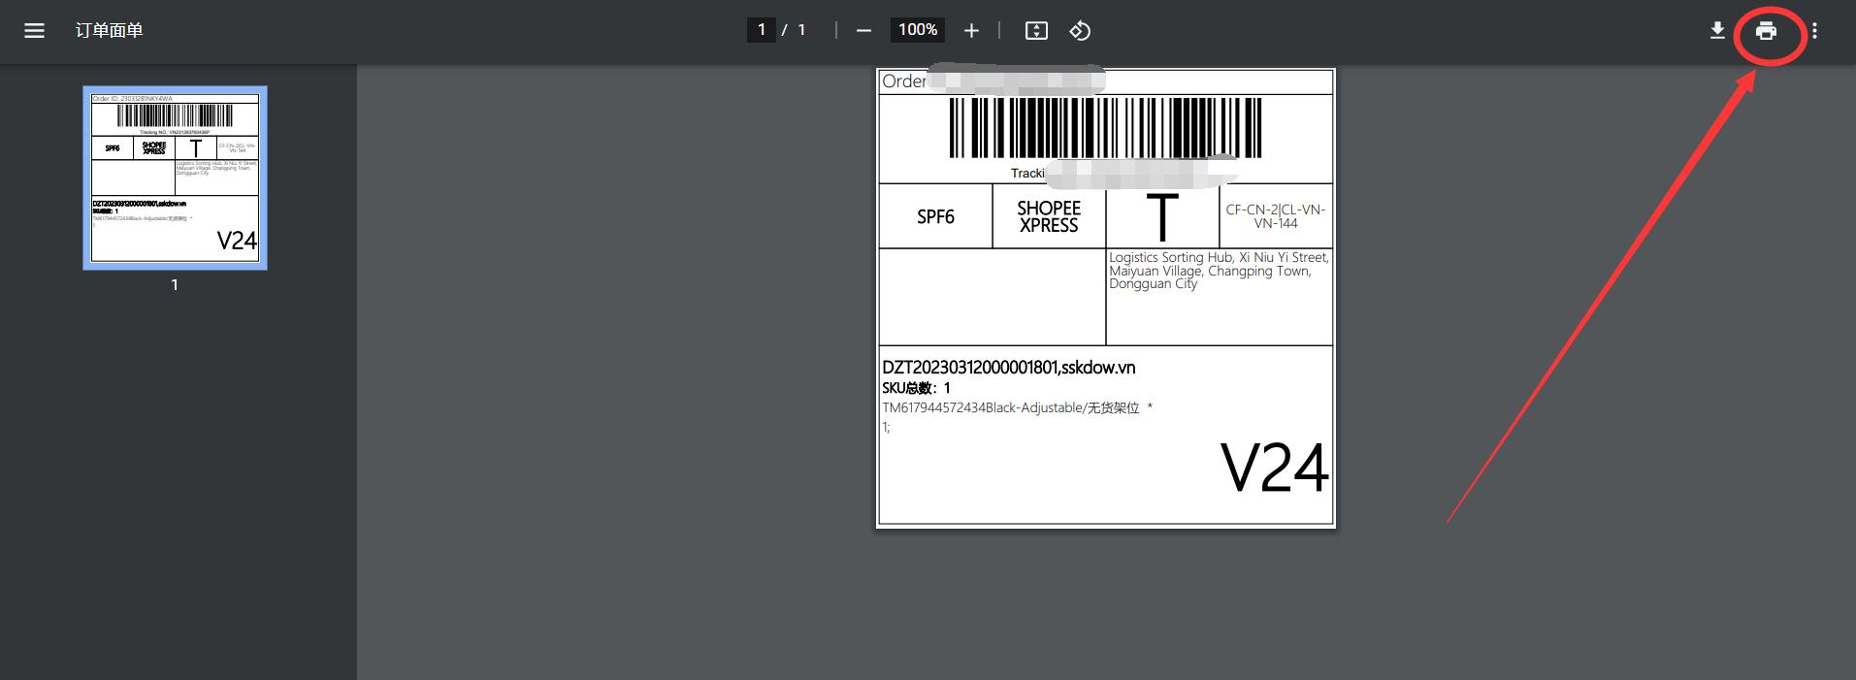The width and height of the screenshot is (1856, 680).
Task: Click the fit to page icon
Action: [x=1036, y=31]
